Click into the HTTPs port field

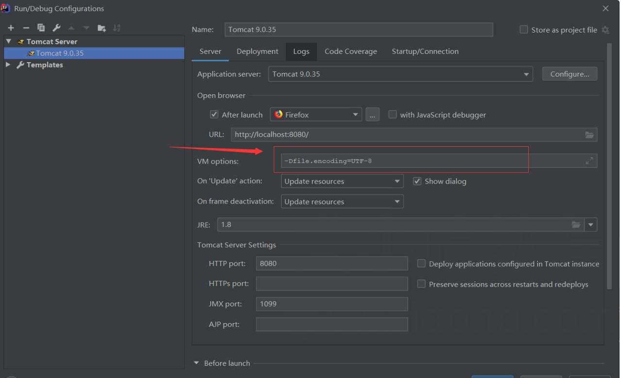[332, 284]
